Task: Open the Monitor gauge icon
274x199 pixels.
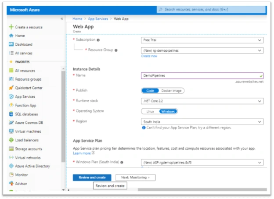Action: (x=11, y=174)
